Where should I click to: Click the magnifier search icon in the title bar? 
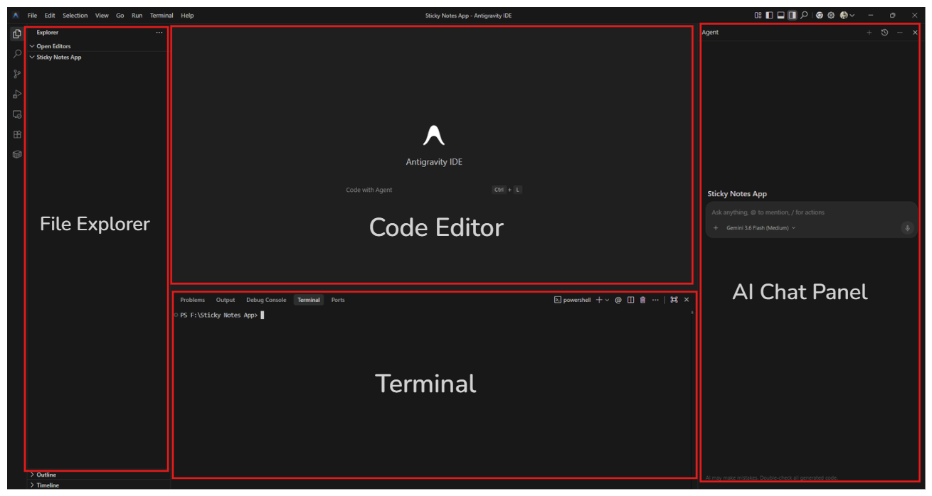tap(804, 15)
